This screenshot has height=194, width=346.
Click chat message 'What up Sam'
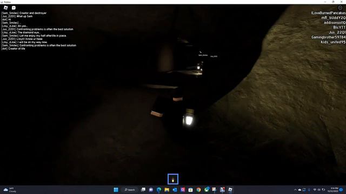click(x=24, y=16)
